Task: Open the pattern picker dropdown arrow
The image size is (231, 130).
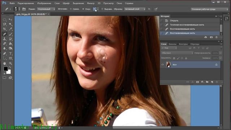Action: pos(98,9)
